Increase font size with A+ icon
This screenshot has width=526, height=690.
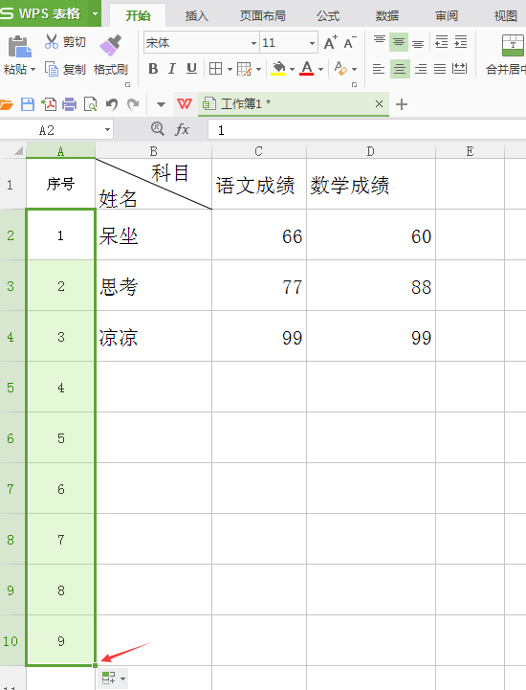click(x=331, y=43)
